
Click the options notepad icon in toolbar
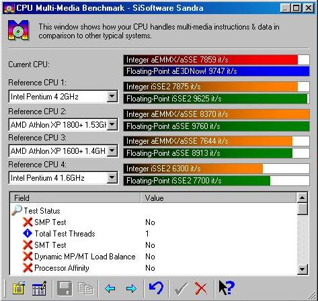(19, 288)
